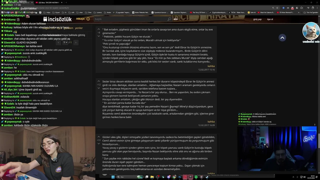Screen dimensions: 320x180
Task: Downvote the entry scored +8
Action: [99, 36]
